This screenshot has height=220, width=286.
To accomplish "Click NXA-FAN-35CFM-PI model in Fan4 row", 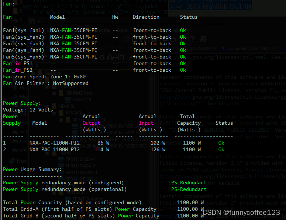I will coord(74,50).
